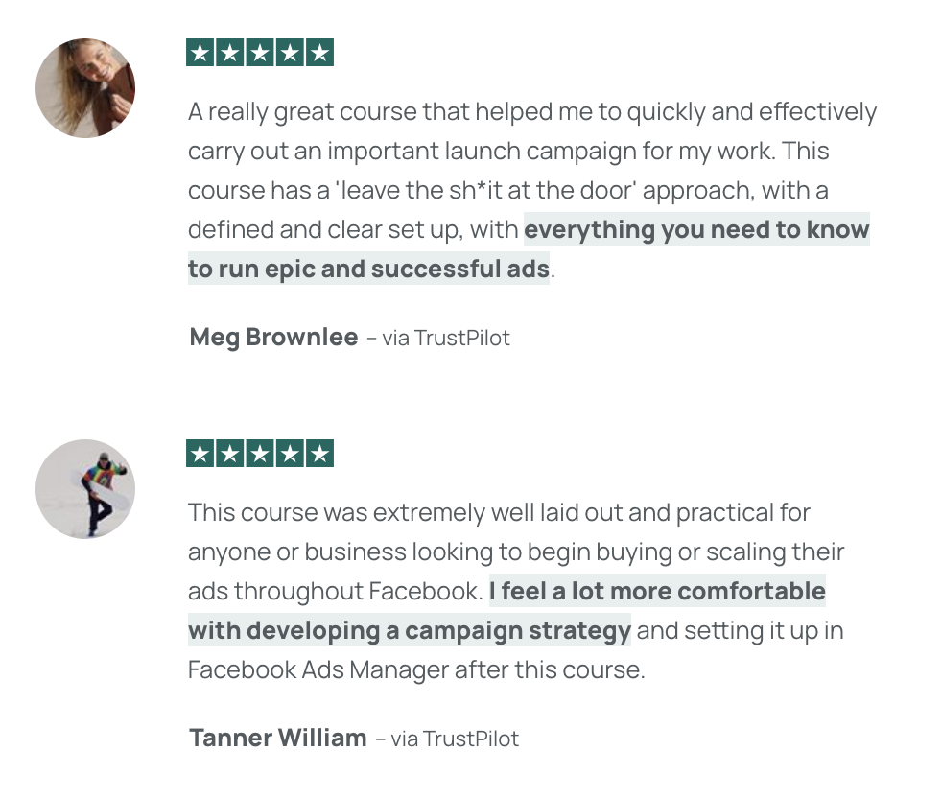Click the name Tanner William
The width and height of the screenshot is (942, 798).
tap(277, 738)
